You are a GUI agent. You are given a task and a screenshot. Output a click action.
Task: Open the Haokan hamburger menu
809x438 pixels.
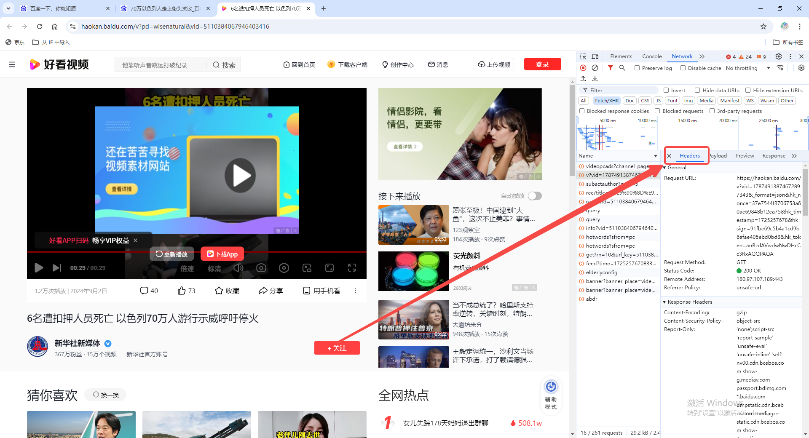point(12,64)
